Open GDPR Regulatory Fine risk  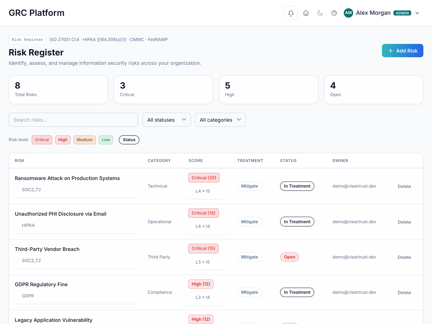pos(41,285)
